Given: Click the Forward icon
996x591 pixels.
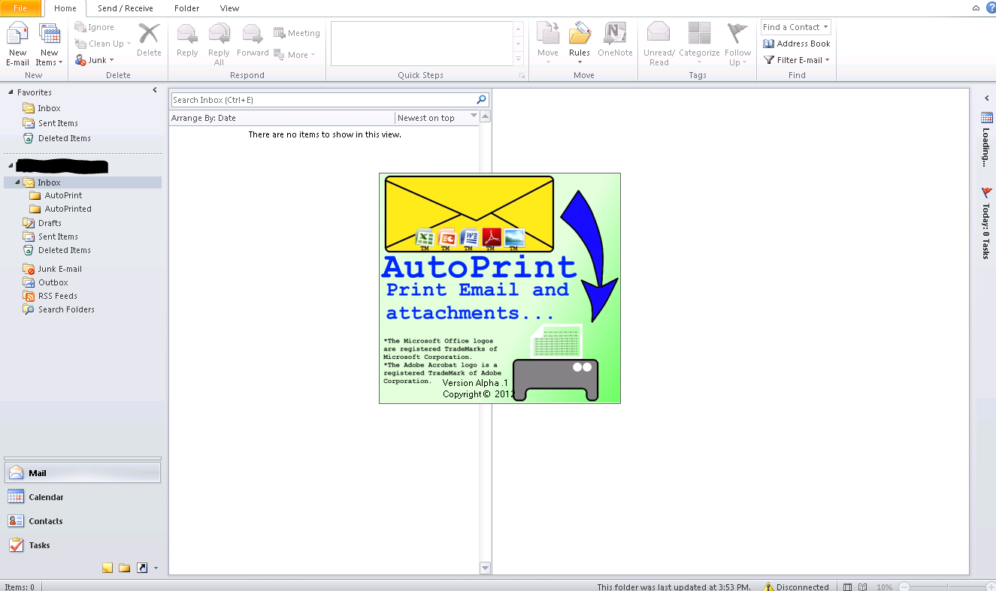Looking at the screenshot, I should coord(252,41).
